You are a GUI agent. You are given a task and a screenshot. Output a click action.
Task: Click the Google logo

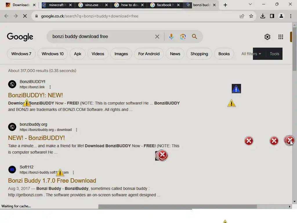click(20, 37)
